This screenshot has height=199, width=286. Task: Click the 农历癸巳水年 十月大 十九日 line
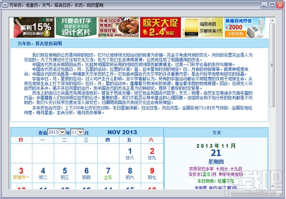(x=215, y=169)
